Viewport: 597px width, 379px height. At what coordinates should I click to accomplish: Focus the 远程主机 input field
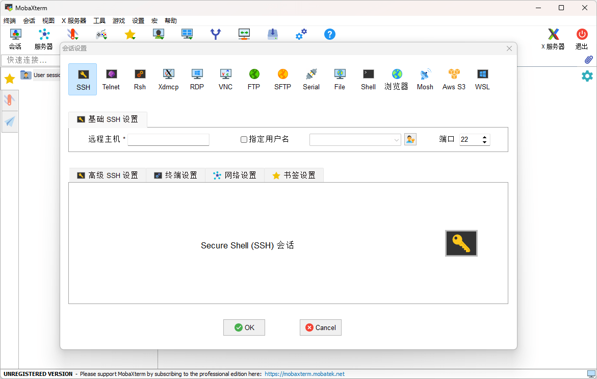coord(168,139)
